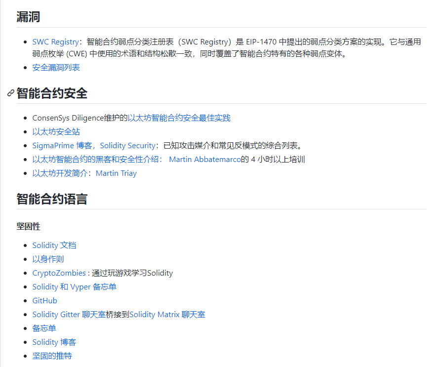The width and height of the screenshot is (438, 367).
Task: Open the SWC Registry link
Action: pyautogui.click(x=56, y=42)
